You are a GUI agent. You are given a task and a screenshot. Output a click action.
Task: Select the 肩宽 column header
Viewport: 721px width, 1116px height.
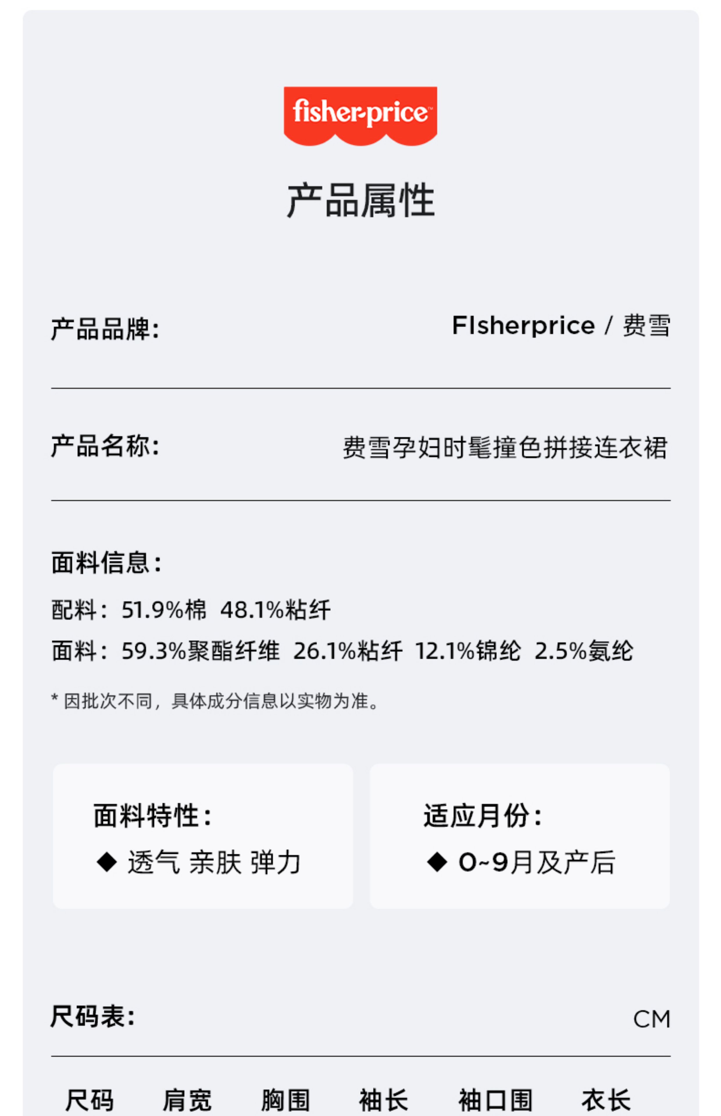187,1100
